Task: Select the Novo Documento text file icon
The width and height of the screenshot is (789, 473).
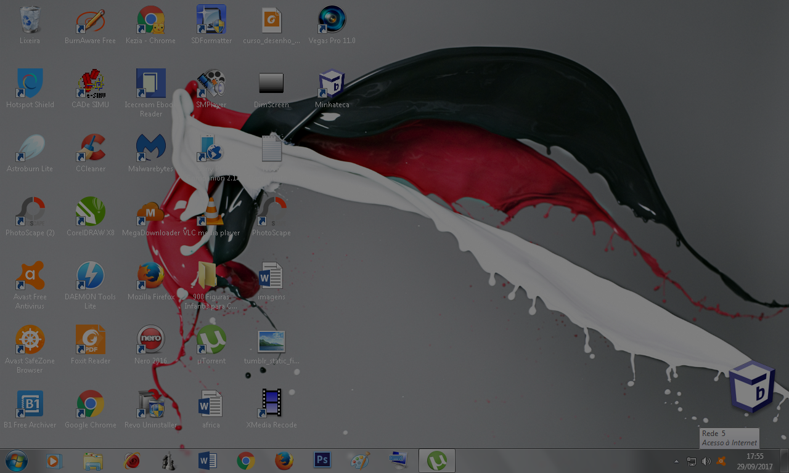Action: [x=271, y=149]
